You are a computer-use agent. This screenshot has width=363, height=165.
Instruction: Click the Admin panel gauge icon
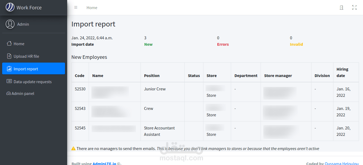8,94
